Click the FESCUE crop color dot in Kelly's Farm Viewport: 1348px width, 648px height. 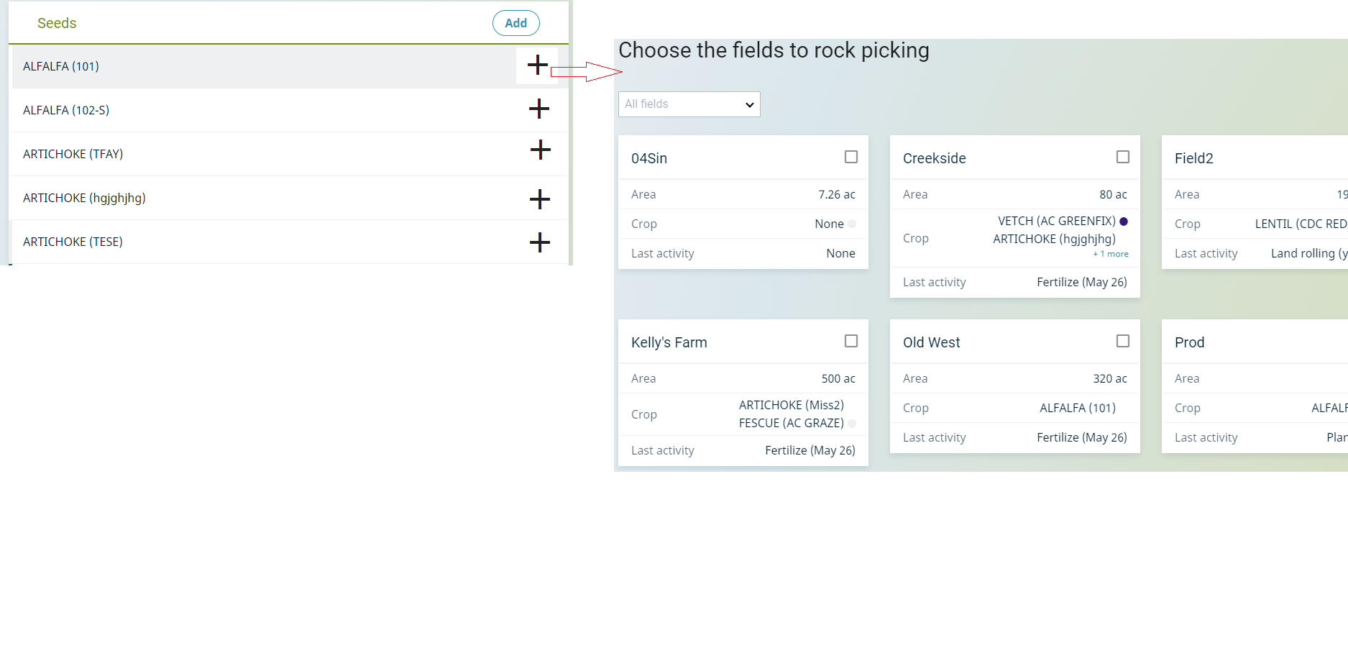[852, 424]
